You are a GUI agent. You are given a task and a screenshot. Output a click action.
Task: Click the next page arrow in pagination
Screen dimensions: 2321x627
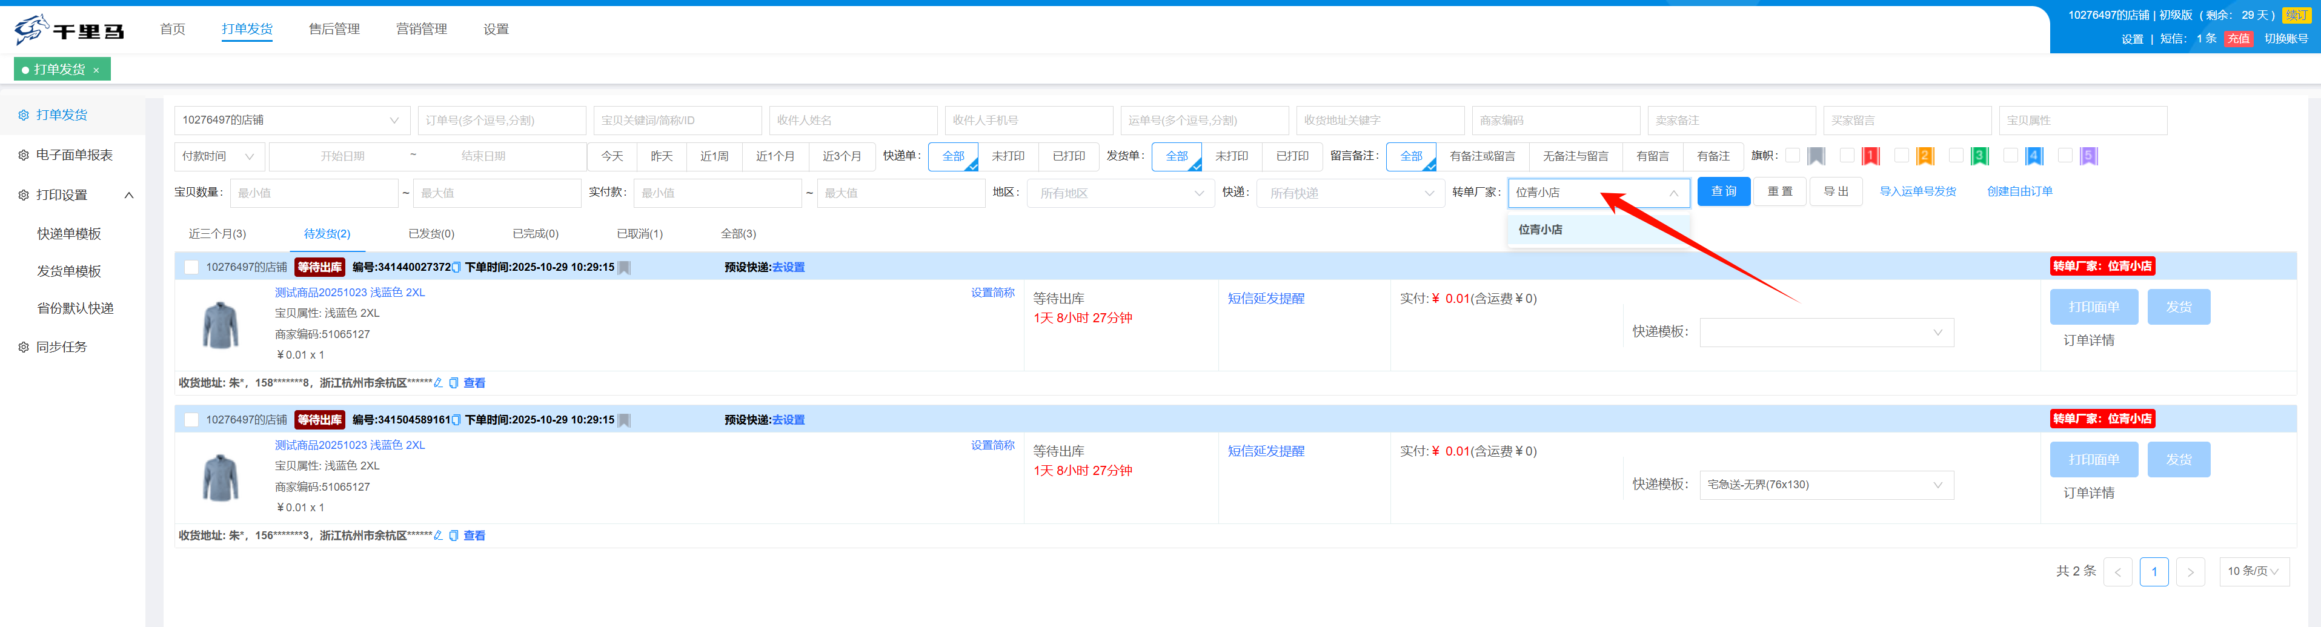2190,572
